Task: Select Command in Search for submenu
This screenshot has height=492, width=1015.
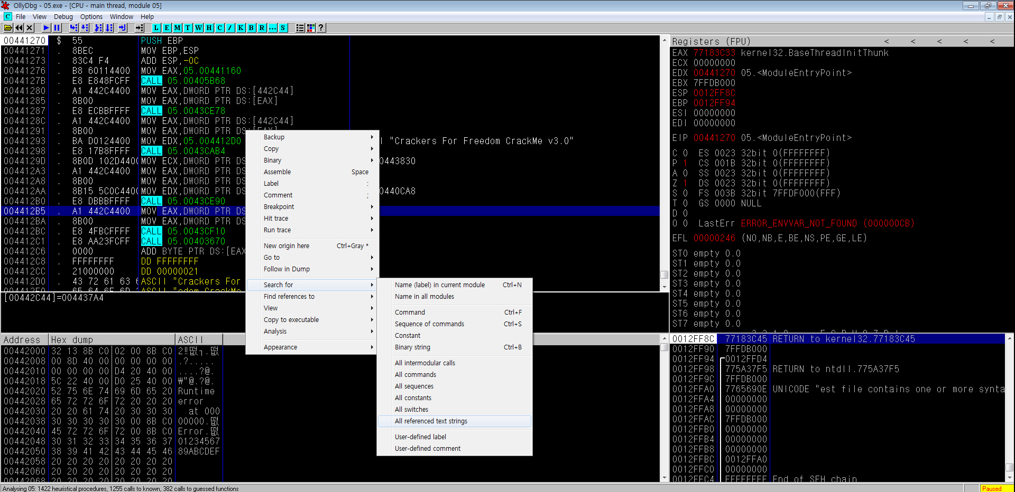Action: (x=455, y=313)
